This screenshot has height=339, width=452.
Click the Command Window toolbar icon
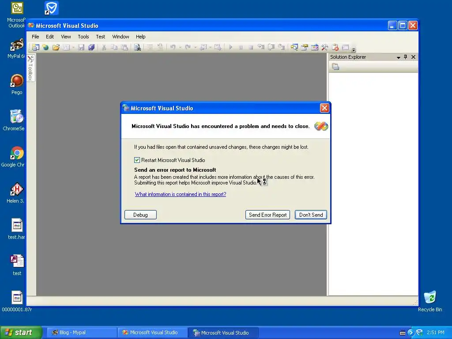[345, 47]
